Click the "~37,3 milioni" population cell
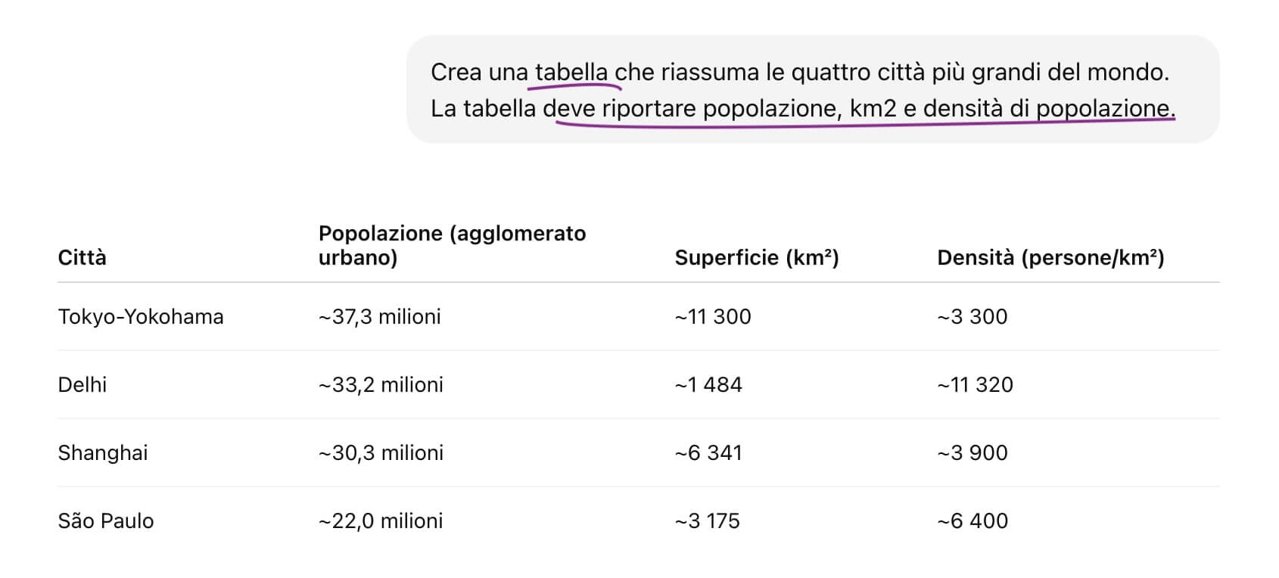This screenshot has width=1279, height=578. (380, 316)
